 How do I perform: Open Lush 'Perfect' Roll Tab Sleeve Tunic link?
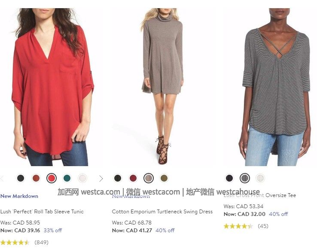(42, 212)
